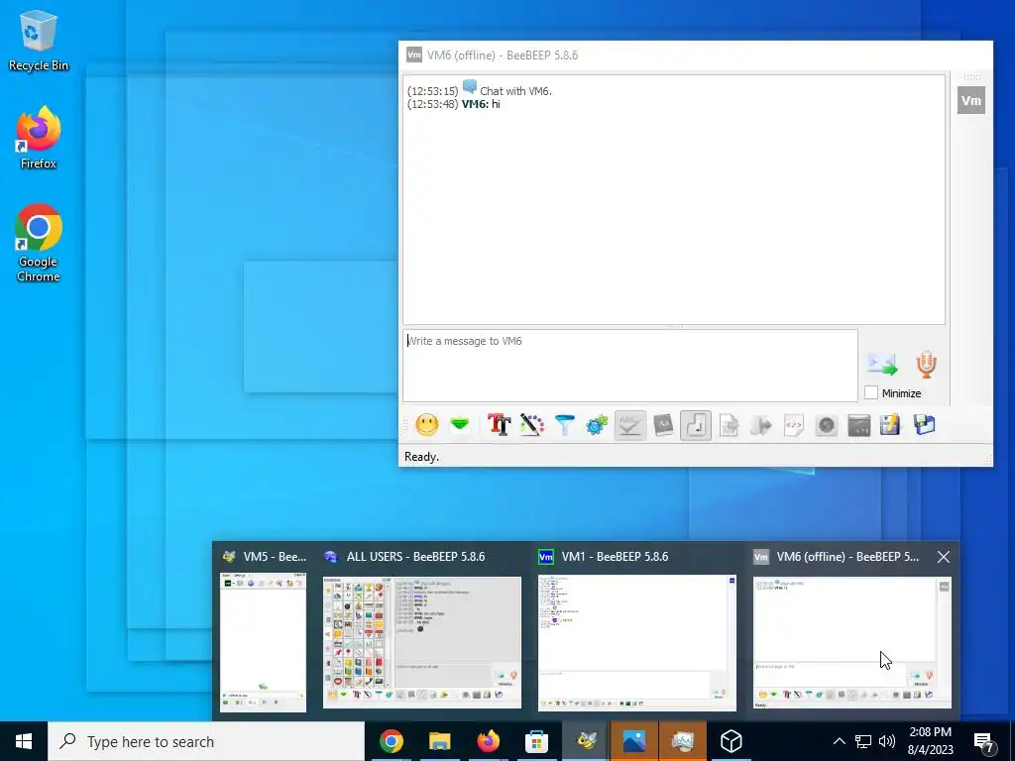Open Microsoft Store from the taskbar
The height and width of the screenshot is (761, 1015).
[x=537, y=741]
